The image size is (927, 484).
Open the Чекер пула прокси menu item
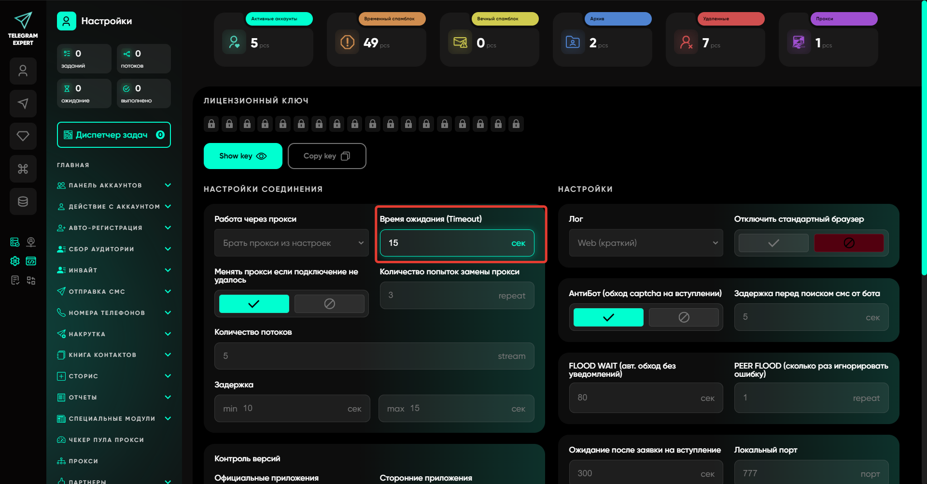pyautogui.click(x=106, y=440)
